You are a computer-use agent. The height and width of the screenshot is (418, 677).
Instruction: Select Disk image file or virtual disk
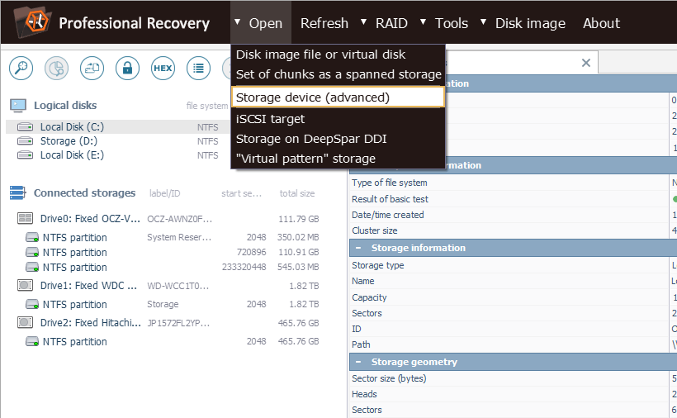pos(320,55)
